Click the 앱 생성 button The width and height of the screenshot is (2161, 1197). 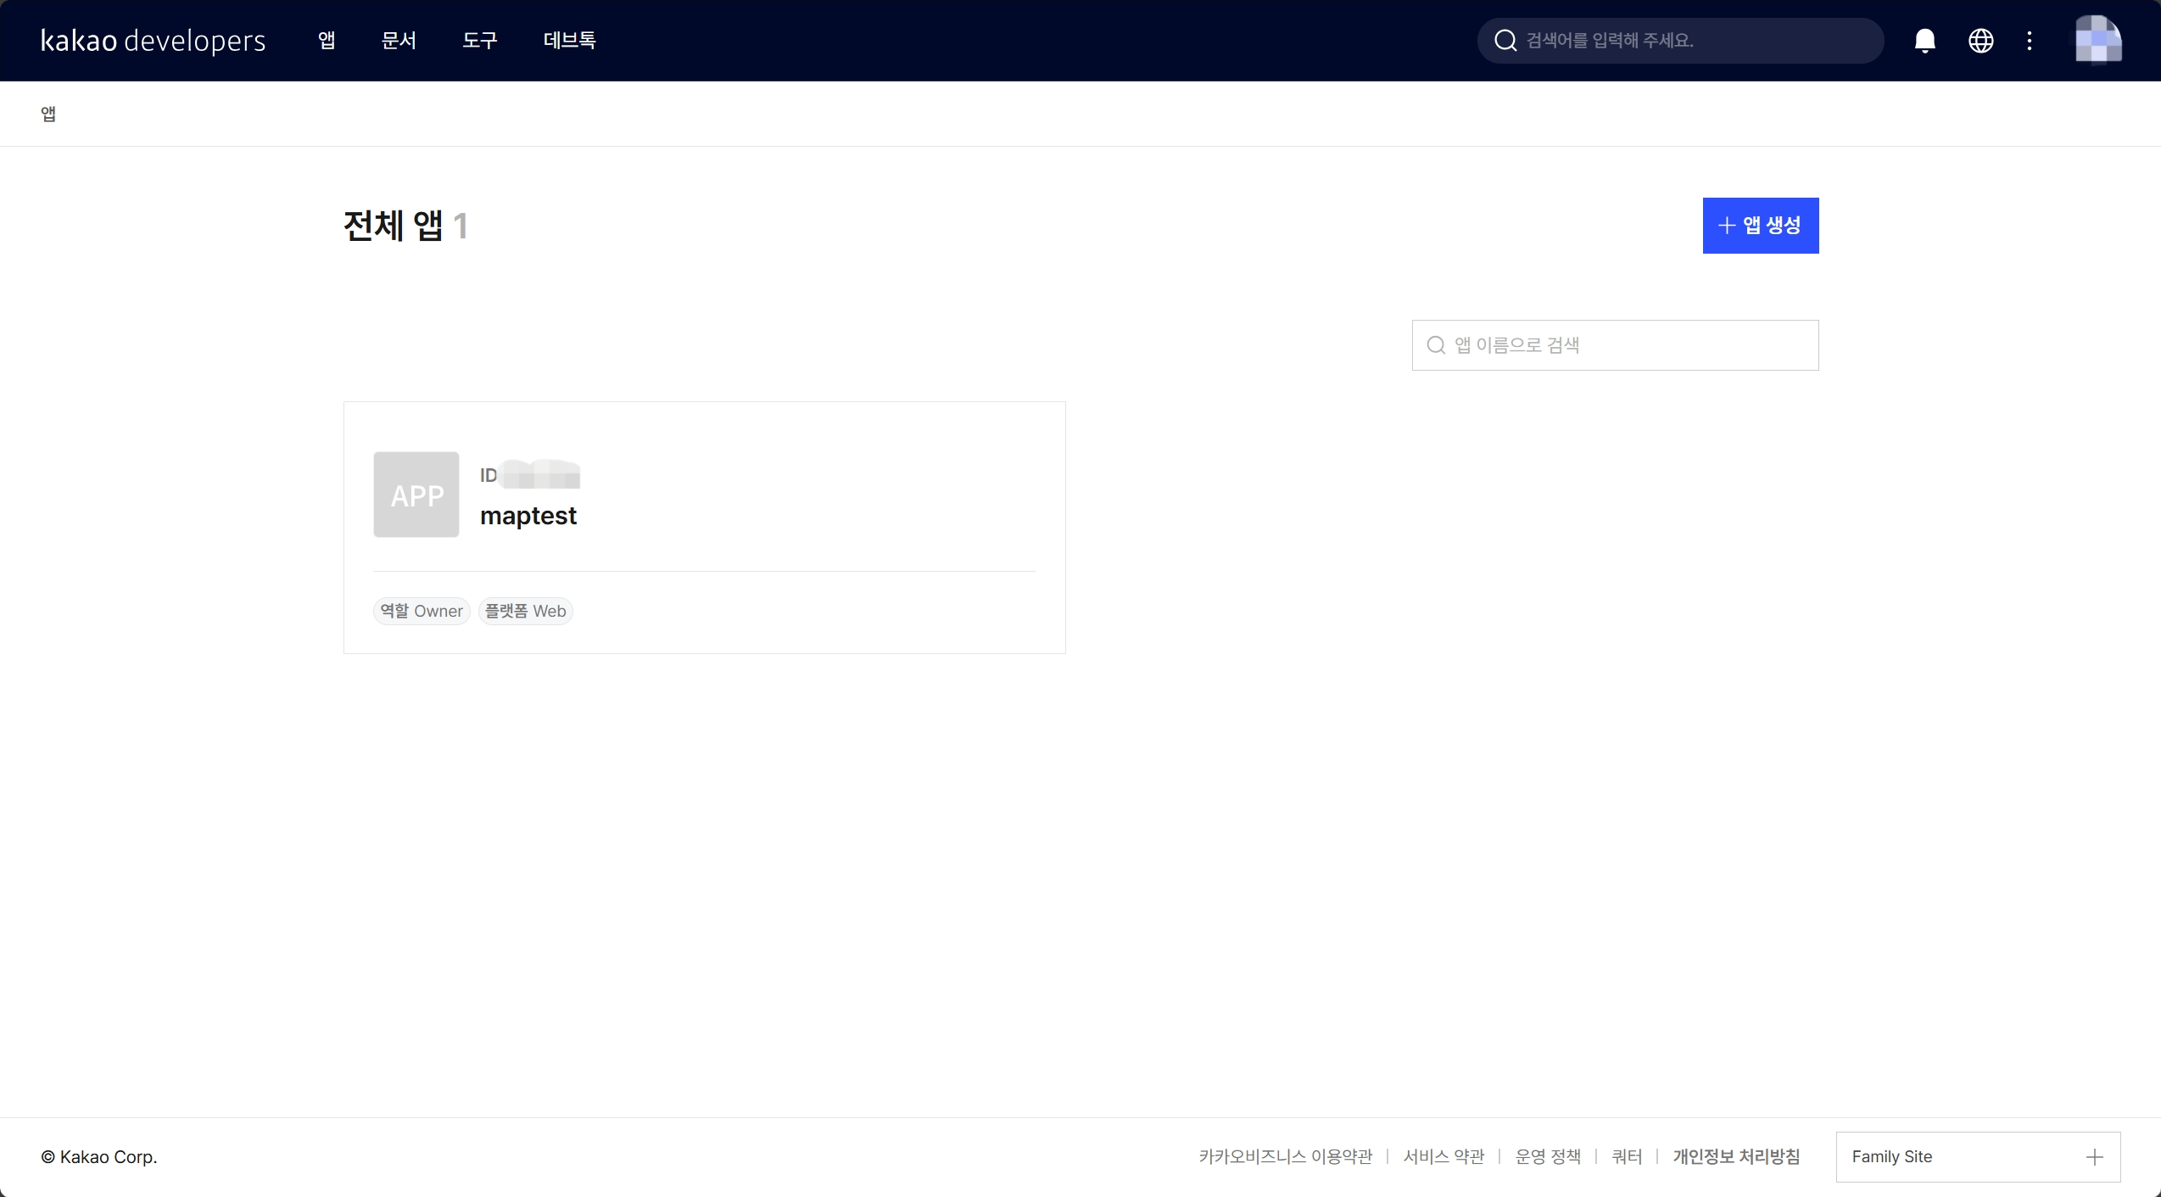click(1760, 226)
